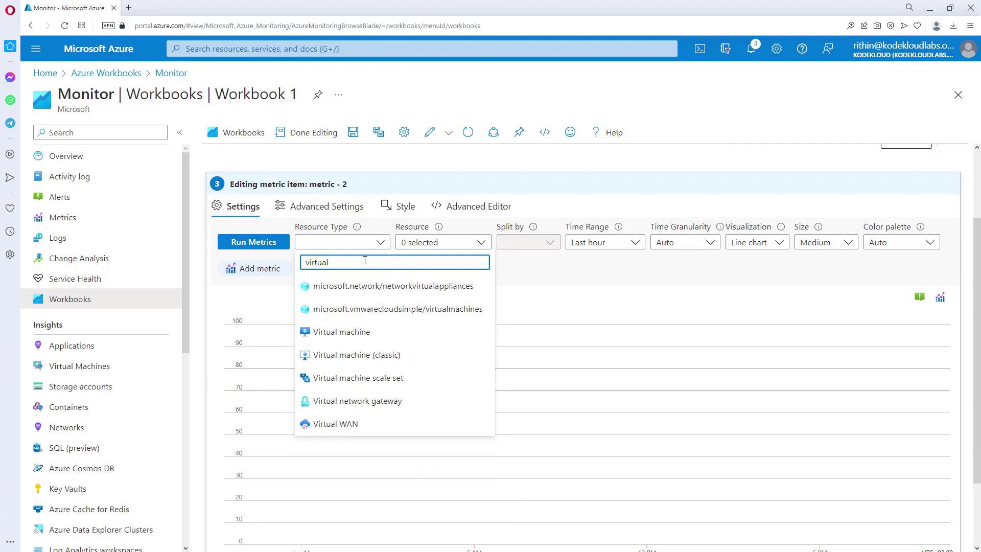
Task: Click the chart's metrics icon
Action: tap(940, 297)
